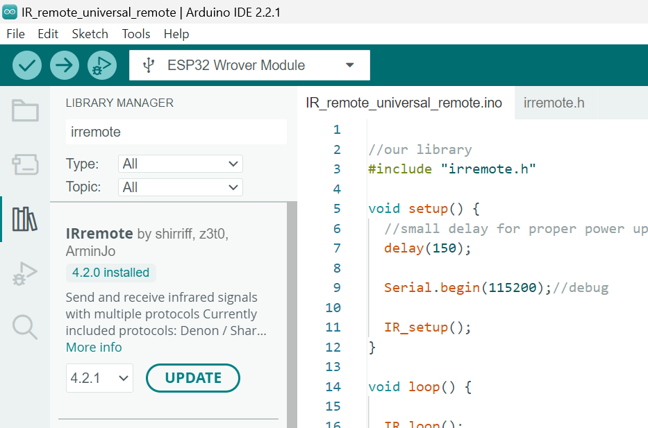The image size is (648, 428).
Task: Open the Sketch menu
Action: [90, 33]
